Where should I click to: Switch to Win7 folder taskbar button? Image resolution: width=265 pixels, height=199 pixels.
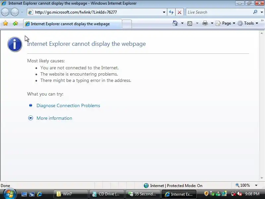pos(71,194)
